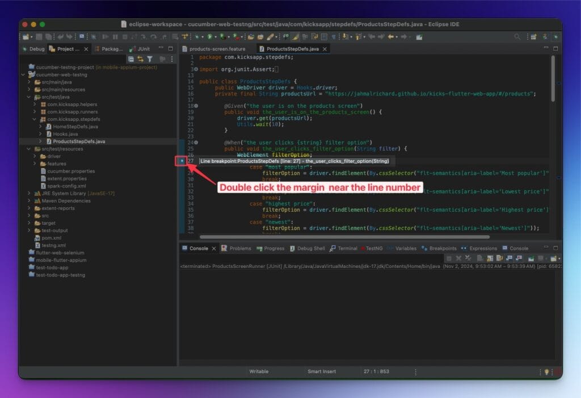This screenshot has height=398, width=581.
Task: Select Hooks.java in the tree
Action: pos(65,134)
